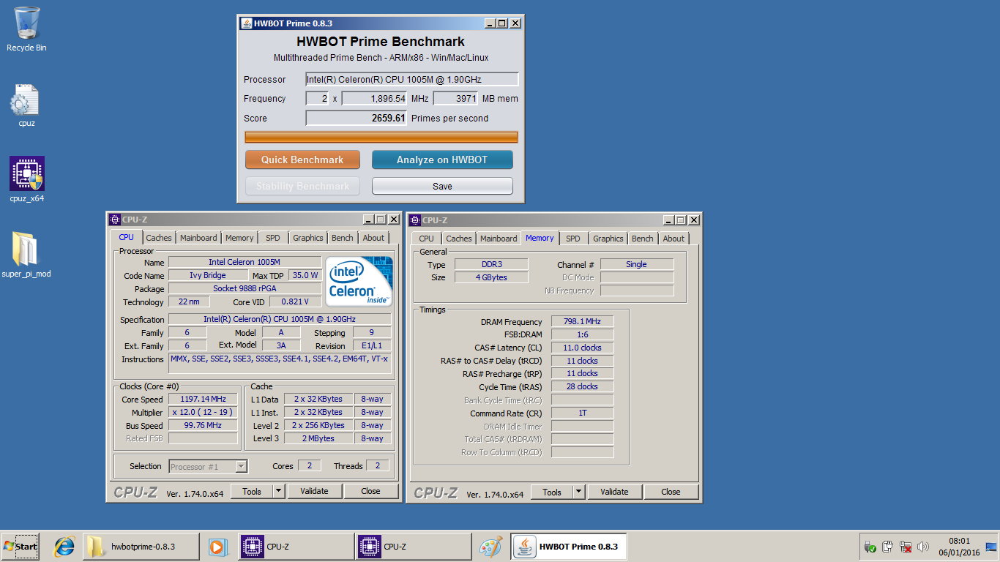Viewport: 1000px width, 562px height.
Task: Open Caches tab in left CPU-Z window
Action: coord(158,238)
